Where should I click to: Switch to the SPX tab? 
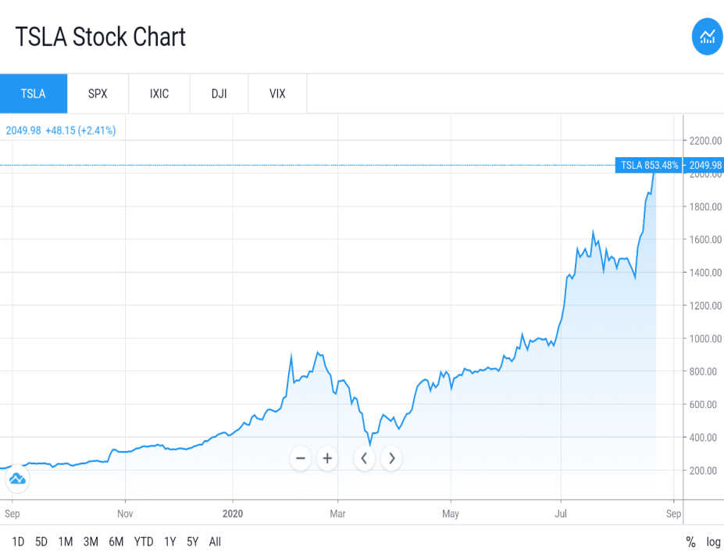coord(98,94)
